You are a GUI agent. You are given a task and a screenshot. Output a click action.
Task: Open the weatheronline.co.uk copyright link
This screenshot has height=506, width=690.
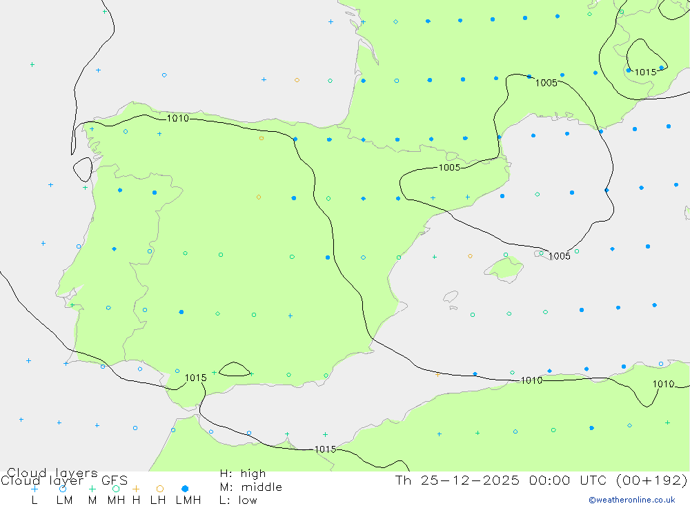point(632,500)
